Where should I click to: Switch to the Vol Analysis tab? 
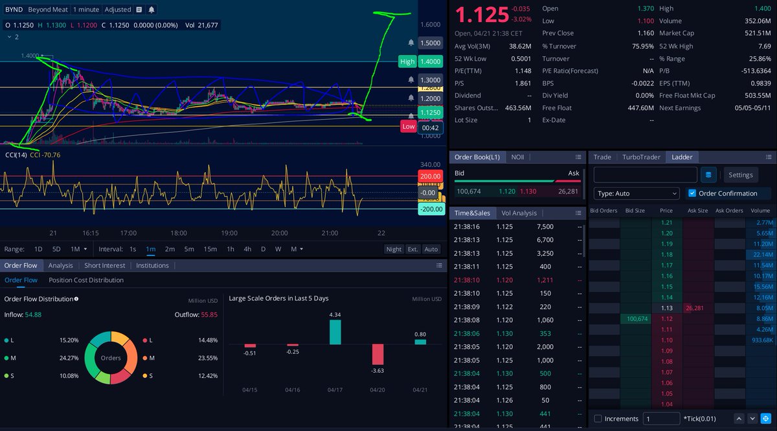click(x=519, y=213)
